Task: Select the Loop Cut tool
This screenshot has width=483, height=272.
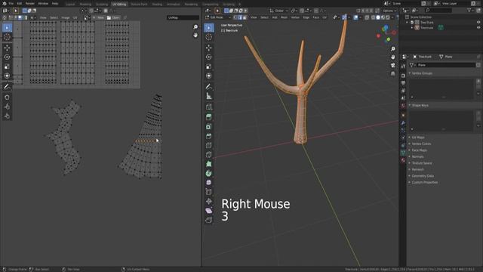Action: click(209, 145)
